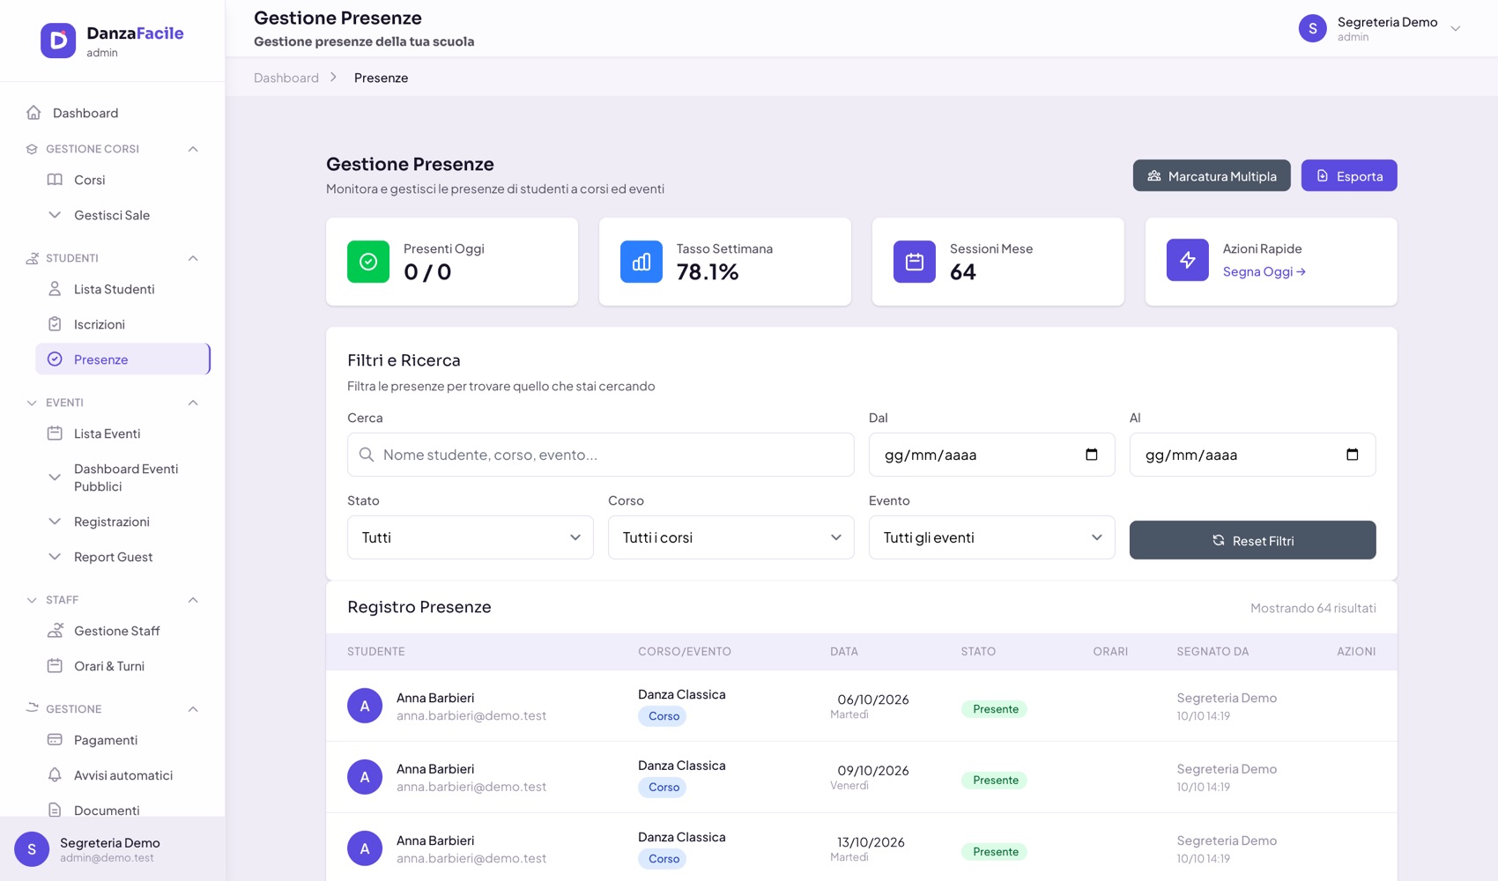Click the 06/10/2026 date cell
The width and height of the screenshot is (1498, 881).
tap(872, 700)
